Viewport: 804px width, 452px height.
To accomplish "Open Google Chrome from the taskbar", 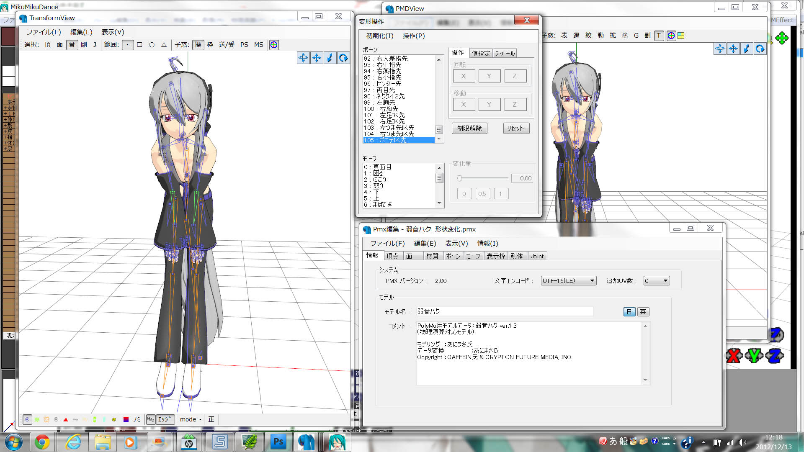I will 42,442.
